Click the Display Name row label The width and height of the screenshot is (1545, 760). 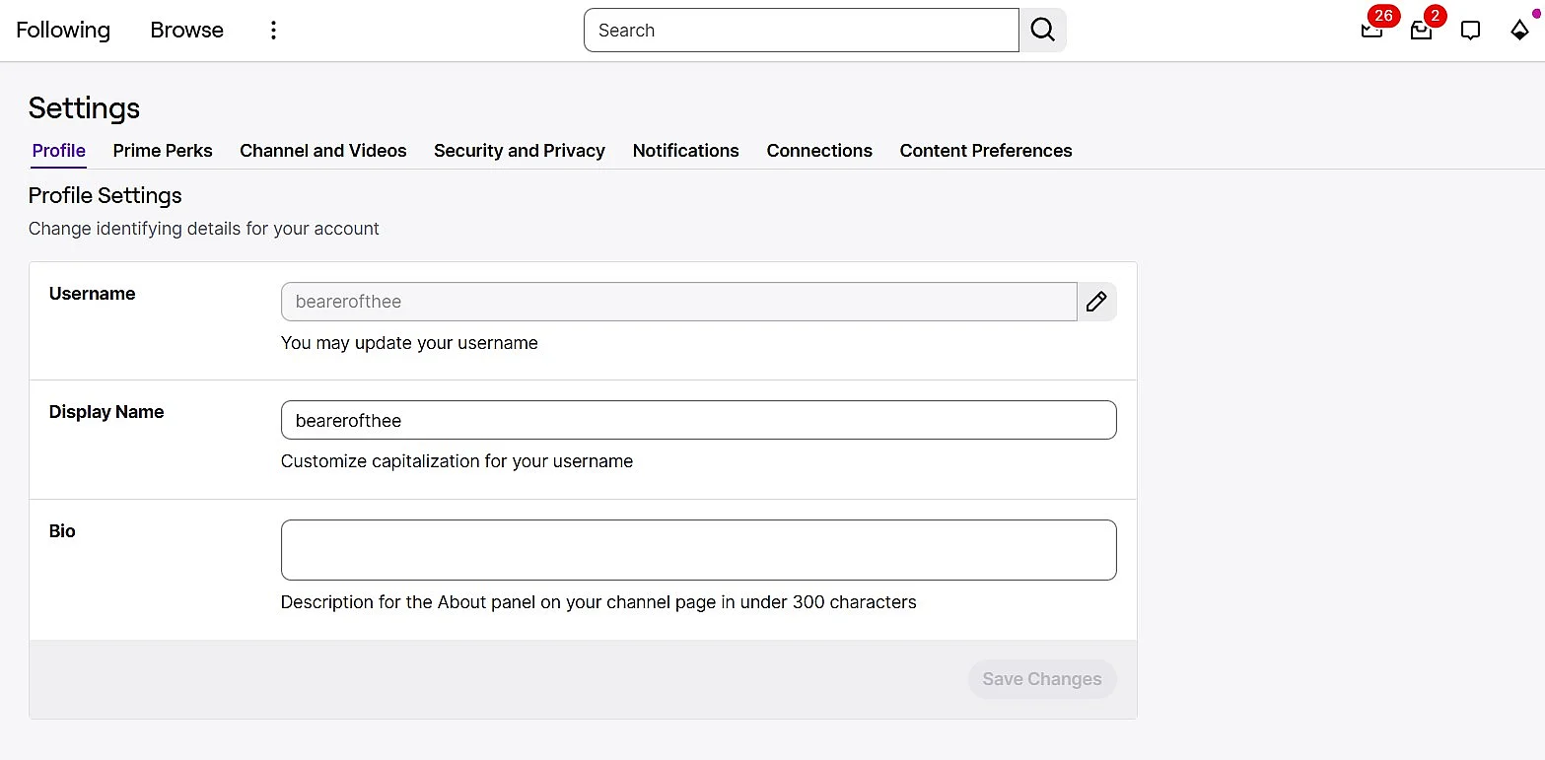click(x=106, y=412)
